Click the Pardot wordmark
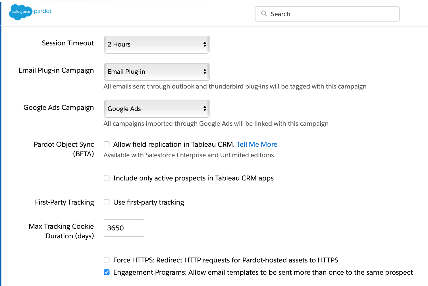This screenshot has height=286, width=428. pyautogui.click(x=43, y=11)
